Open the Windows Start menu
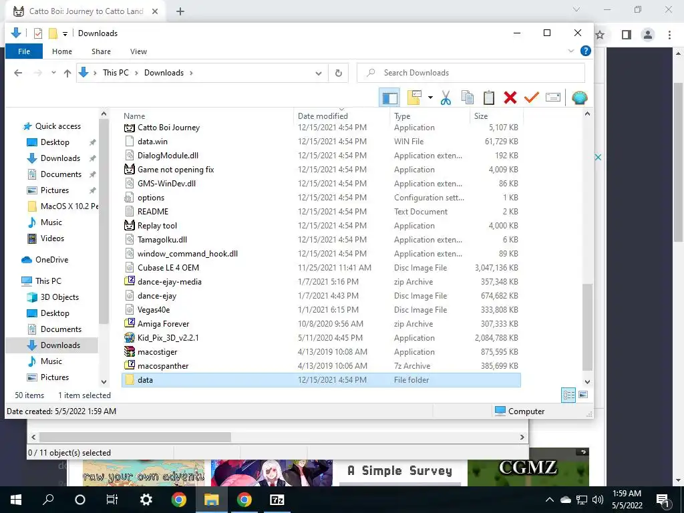This screenshot has height=513, width=684. point(16,500)
